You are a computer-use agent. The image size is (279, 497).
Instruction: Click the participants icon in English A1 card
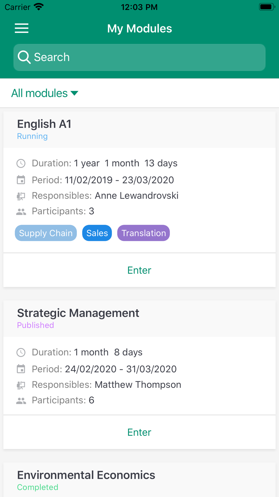pos(21,212)
